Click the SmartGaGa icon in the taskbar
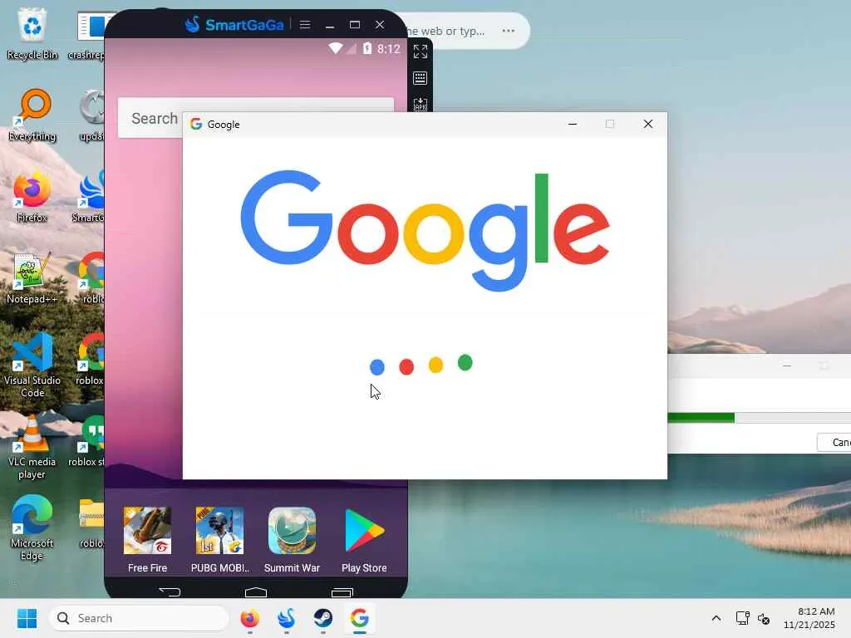Screen dimensions: 851x638 [287, 618]
